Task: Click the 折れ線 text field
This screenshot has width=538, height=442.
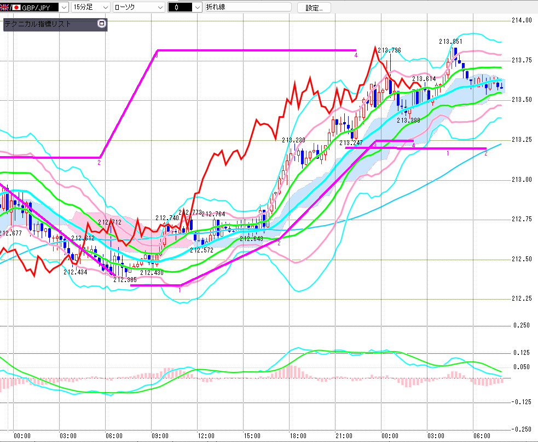Action: coord(247,8)
